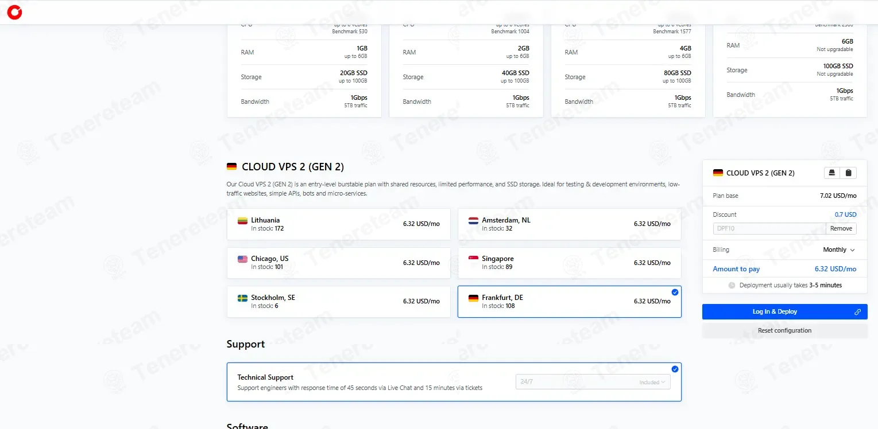Select the Lithuania location option
Image resolution: width=878 pixels, height=429 pixels.
[x=339, y=224]
